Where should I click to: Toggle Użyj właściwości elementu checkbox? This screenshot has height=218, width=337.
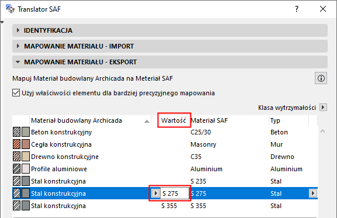(x=16, y=93)
